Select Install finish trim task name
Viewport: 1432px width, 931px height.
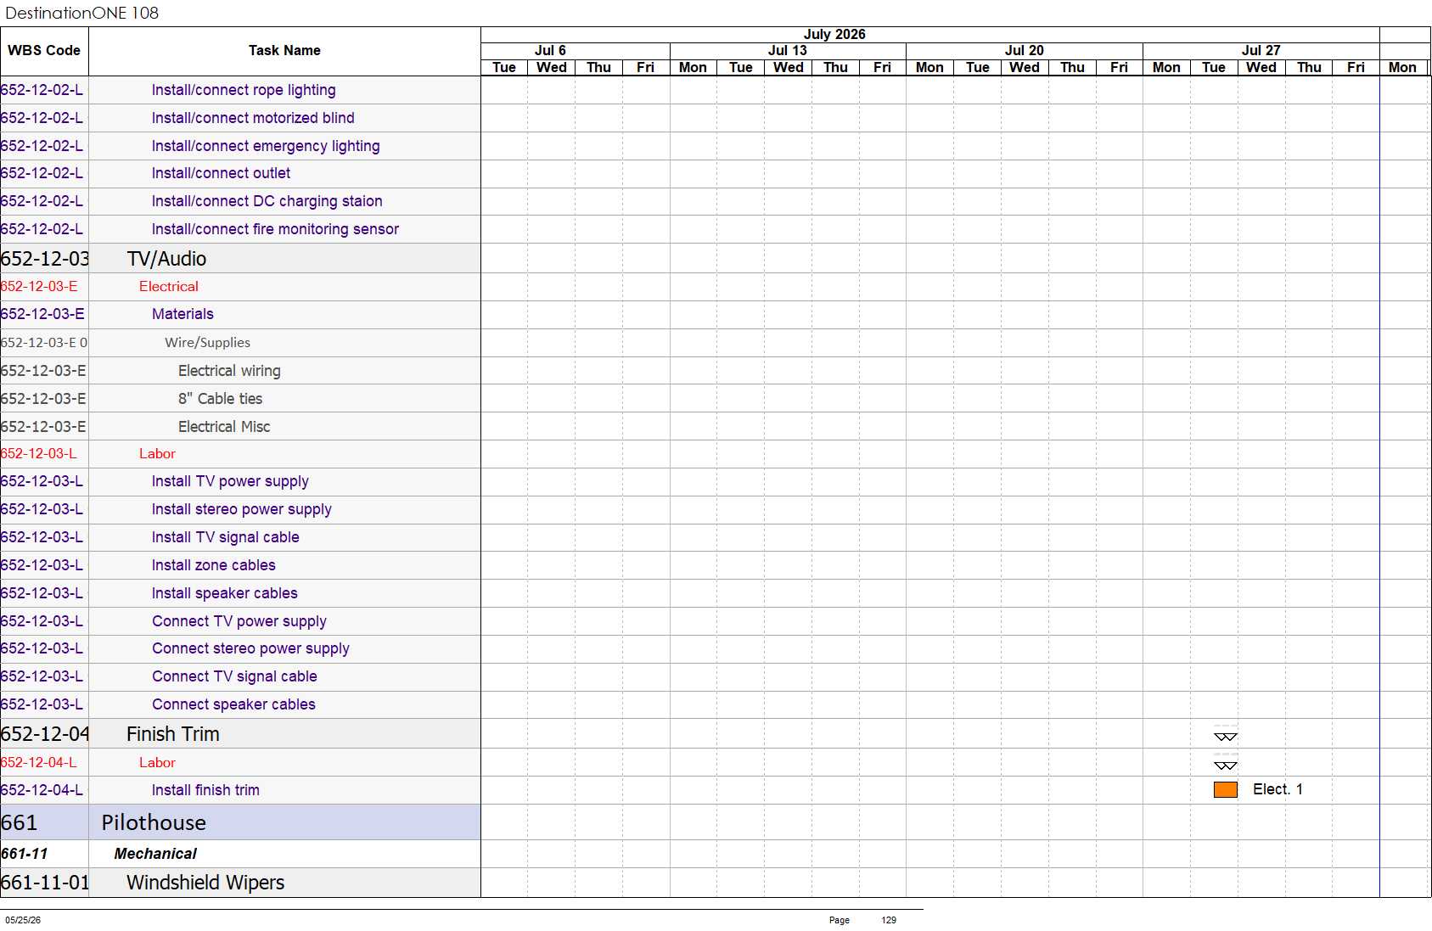[205, 790]
